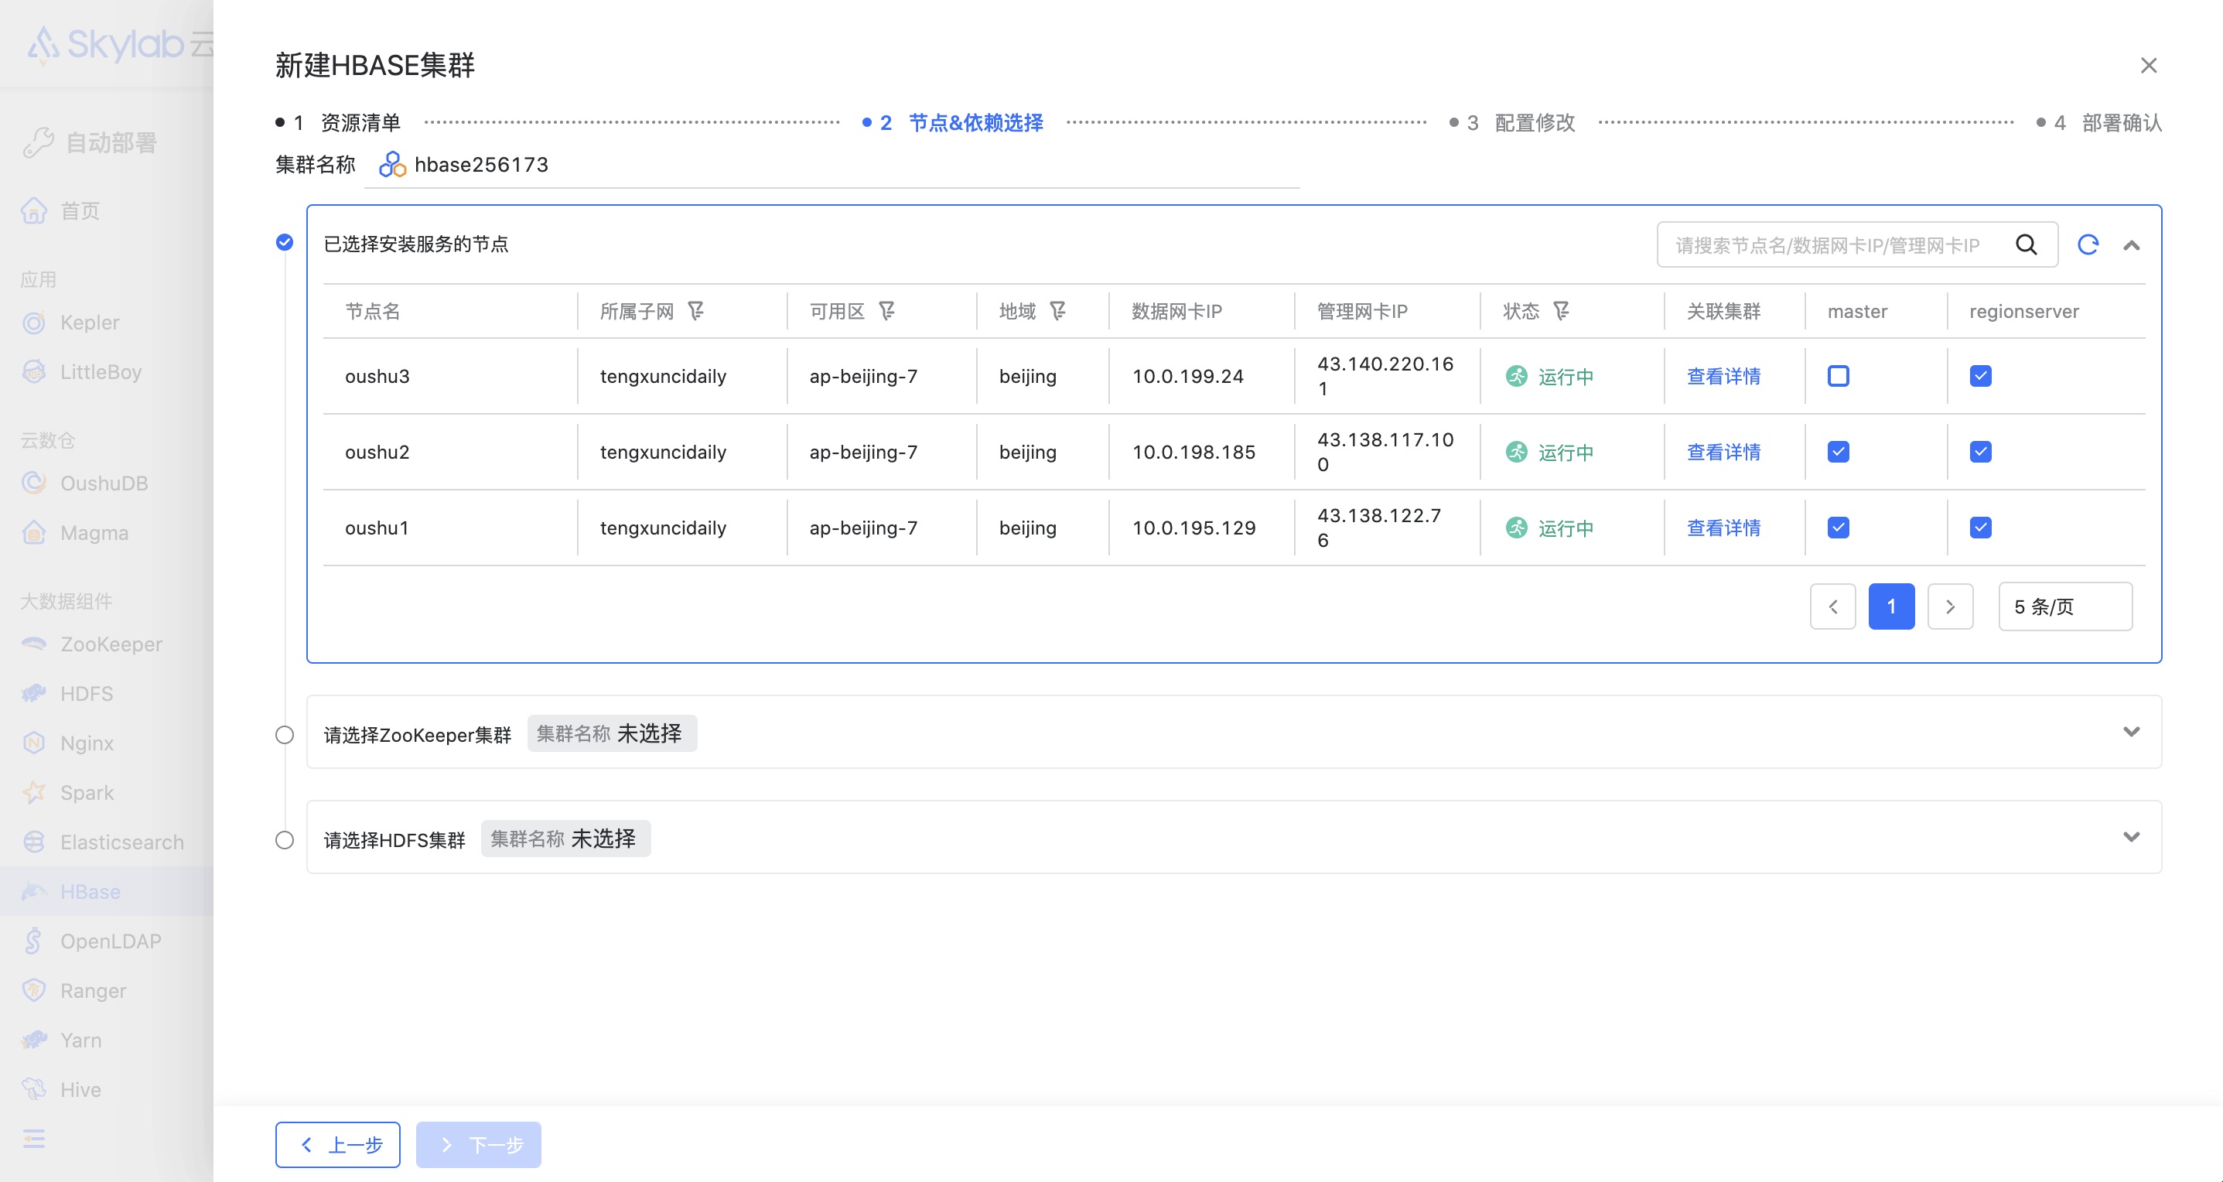Viewport: 2223px width, 1182px height.
Task: Go to step 2 节点&依赖选择
Action: (x=954, y=122)
